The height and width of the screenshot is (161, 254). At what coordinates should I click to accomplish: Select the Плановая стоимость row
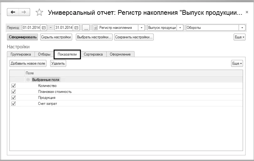(x=126, y=92)
